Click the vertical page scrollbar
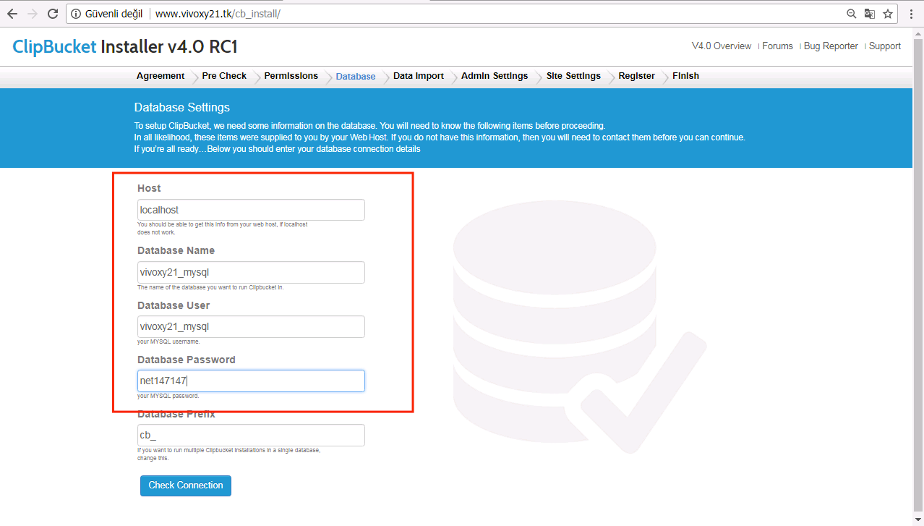 pyautogui.click(x=918, y=276)
